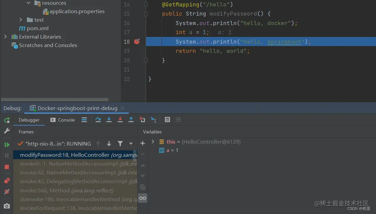The width and height of the screenshot is (376, 214).
Task: Expand External Libraries node
Action: point(5,37)
